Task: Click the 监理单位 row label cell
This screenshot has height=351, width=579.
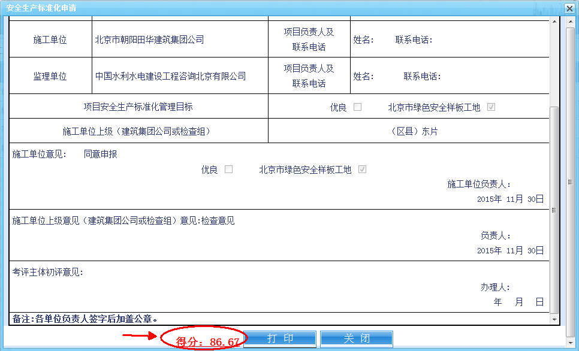Action: coord(50,76)
